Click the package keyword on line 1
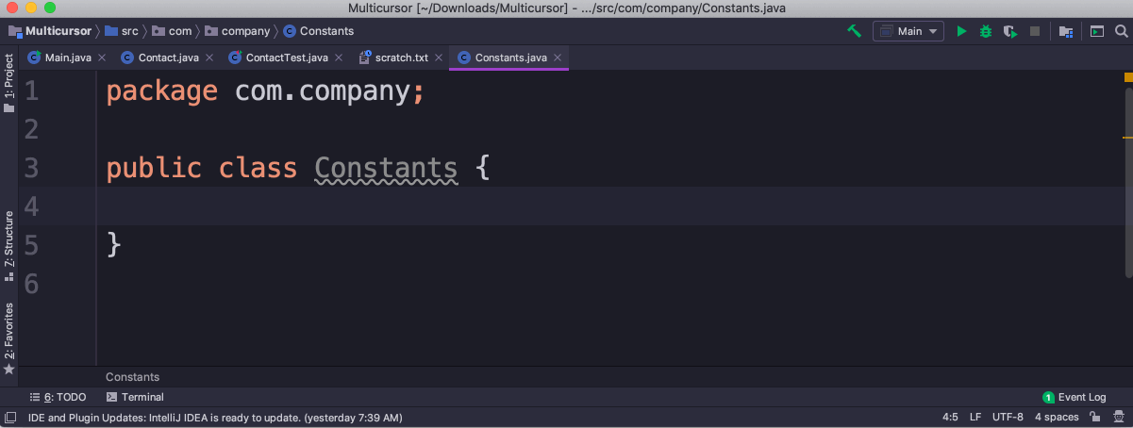 (x=161, y=91)
